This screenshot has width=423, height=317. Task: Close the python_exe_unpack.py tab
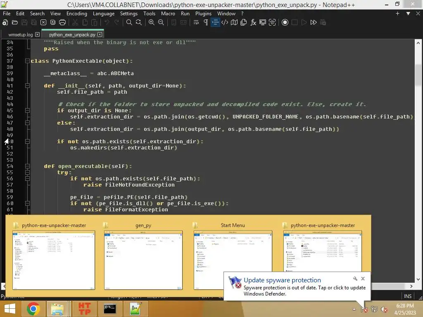point(100,35)
